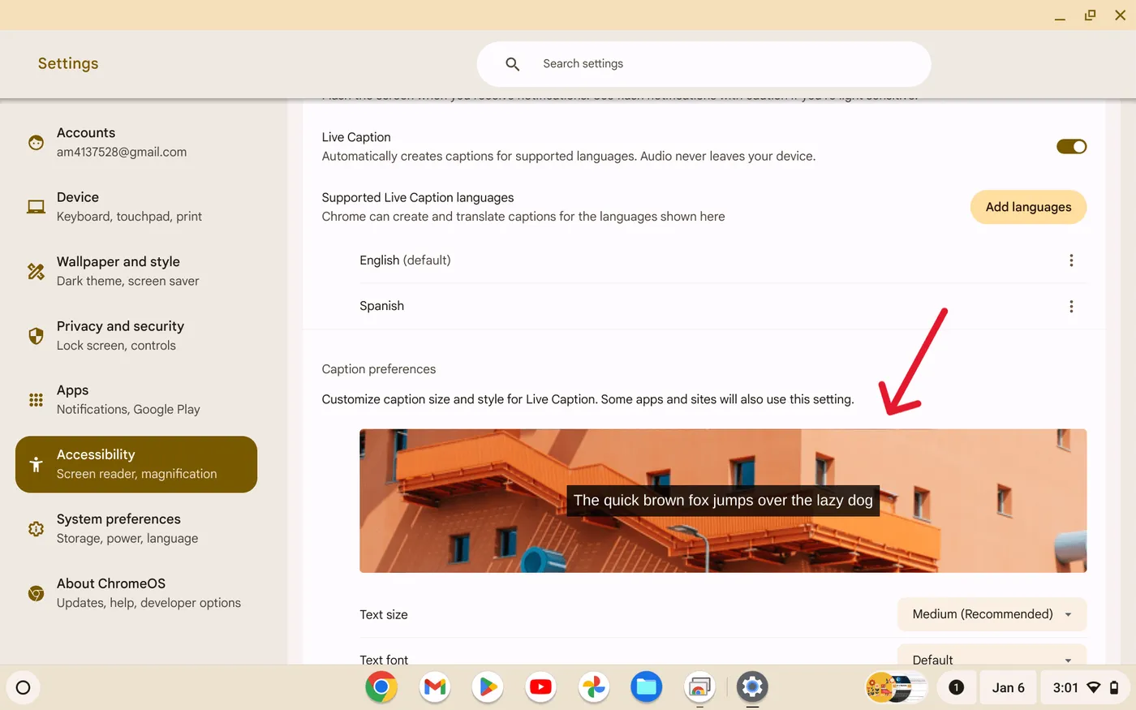Click the Add languages button

click(1028, 207)
